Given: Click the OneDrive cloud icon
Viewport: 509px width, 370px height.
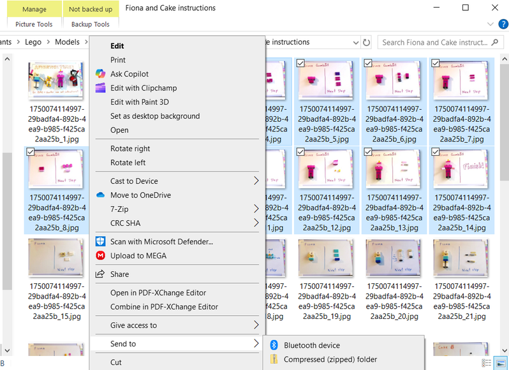Looking at the screenshot, I should click(100, 195).
